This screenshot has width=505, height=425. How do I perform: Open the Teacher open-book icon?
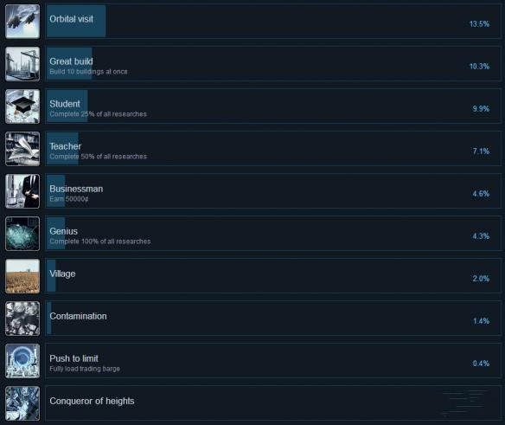(22, 149)
